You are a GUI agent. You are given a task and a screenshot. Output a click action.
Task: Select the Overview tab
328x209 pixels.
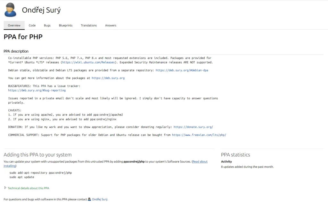point(14,26)
